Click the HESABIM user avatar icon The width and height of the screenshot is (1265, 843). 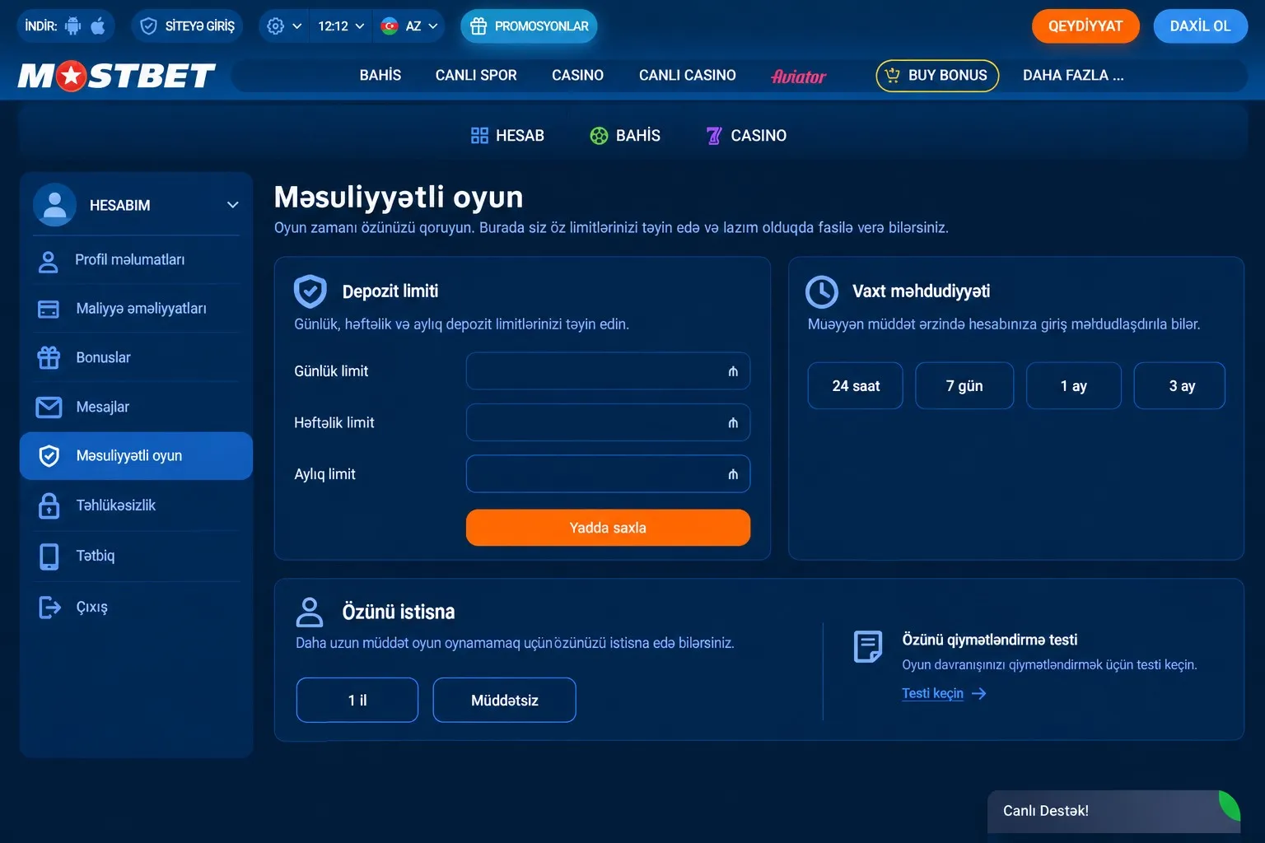55,205
